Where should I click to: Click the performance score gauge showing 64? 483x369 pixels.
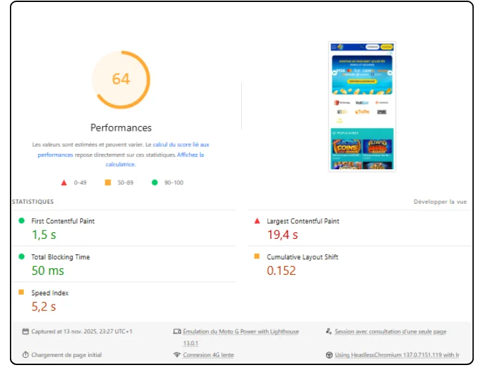121,80
